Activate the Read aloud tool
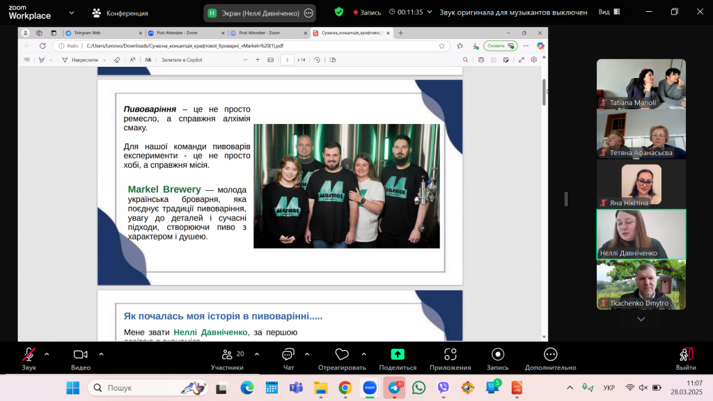 (132, 60)
